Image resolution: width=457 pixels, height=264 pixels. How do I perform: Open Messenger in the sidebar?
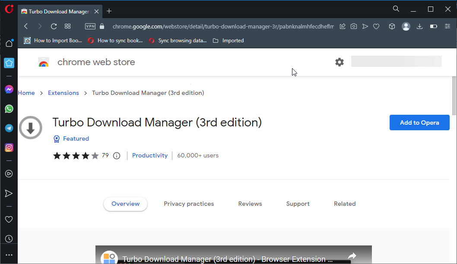(9, 89)
